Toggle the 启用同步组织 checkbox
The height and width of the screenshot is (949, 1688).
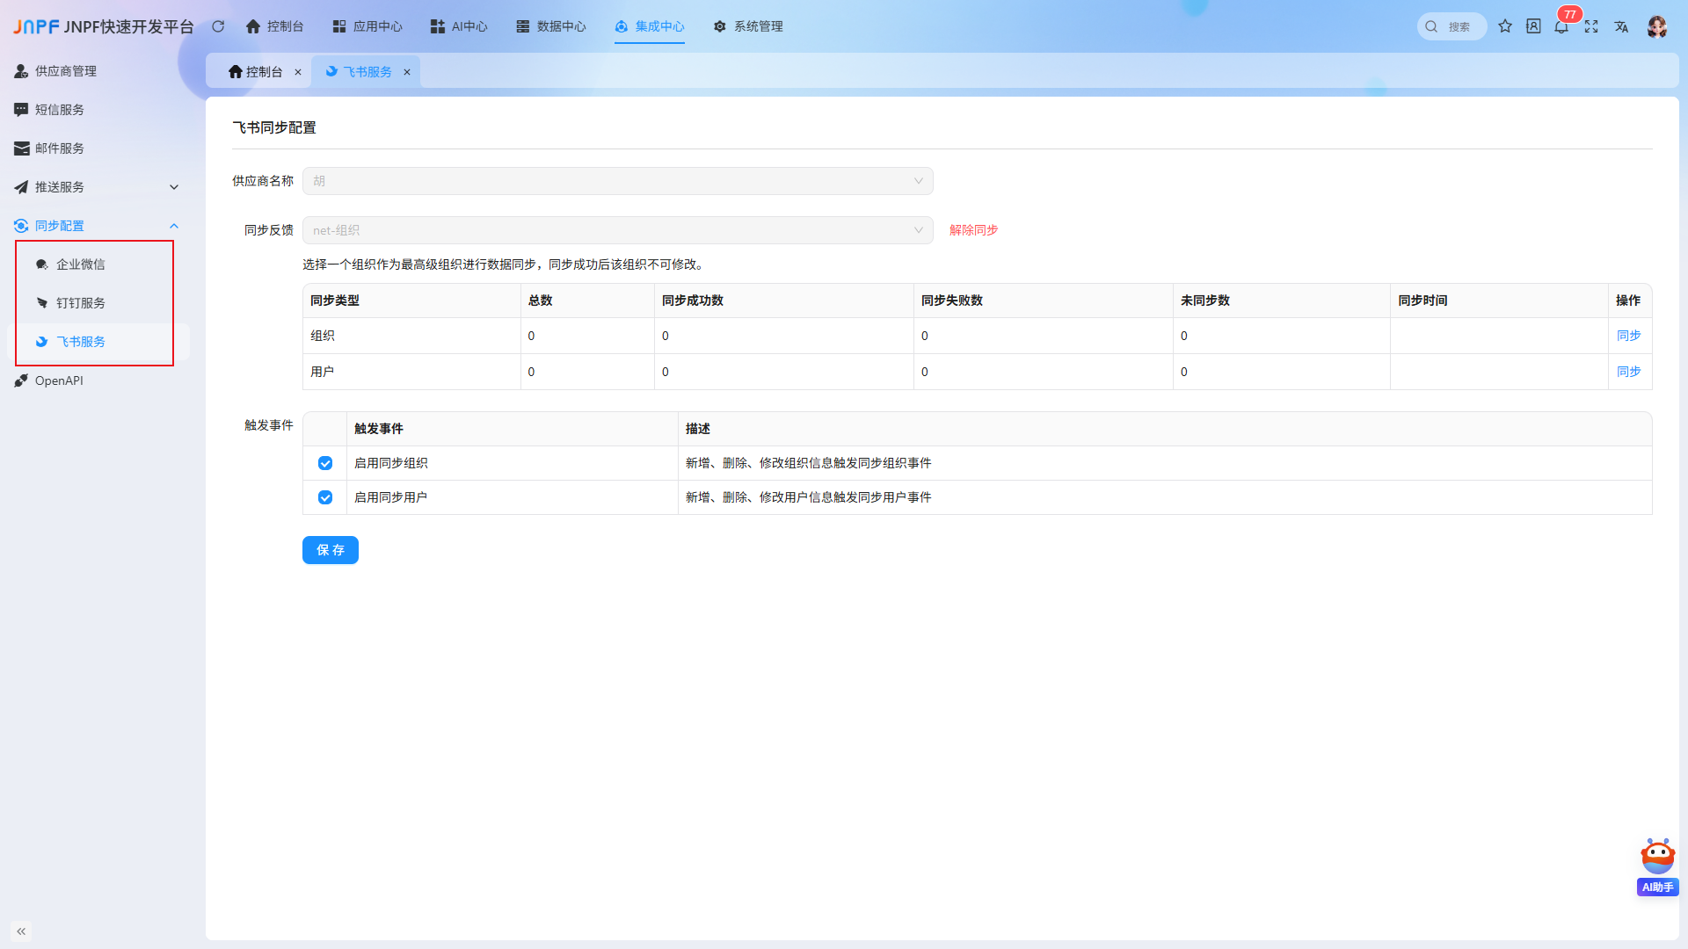(x=325, y=463)
